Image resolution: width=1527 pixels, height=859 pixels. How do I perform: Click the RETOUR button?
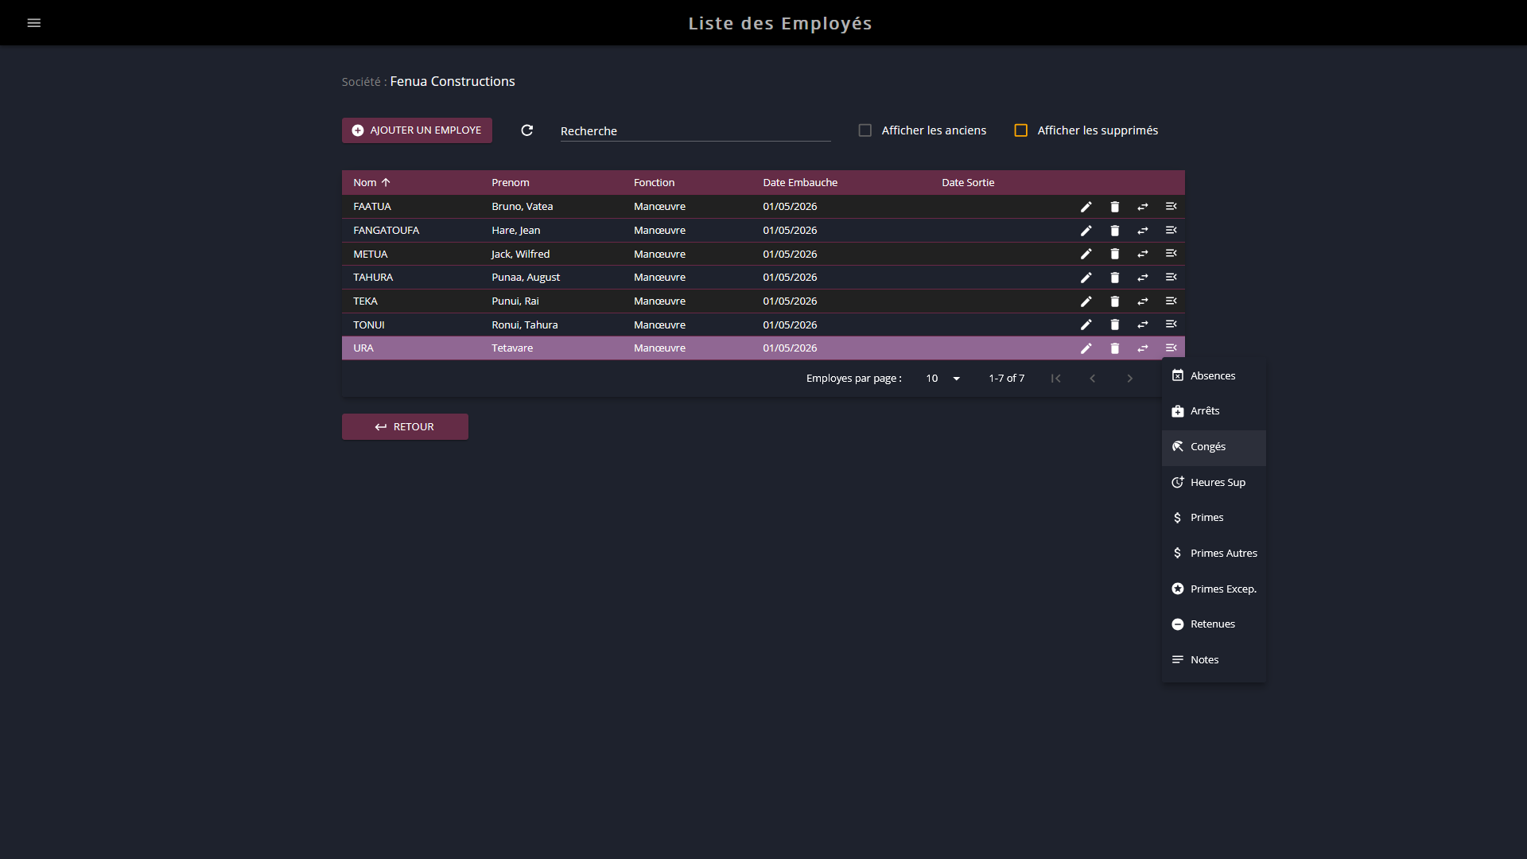pyautogui.click(x=405, y=427)
